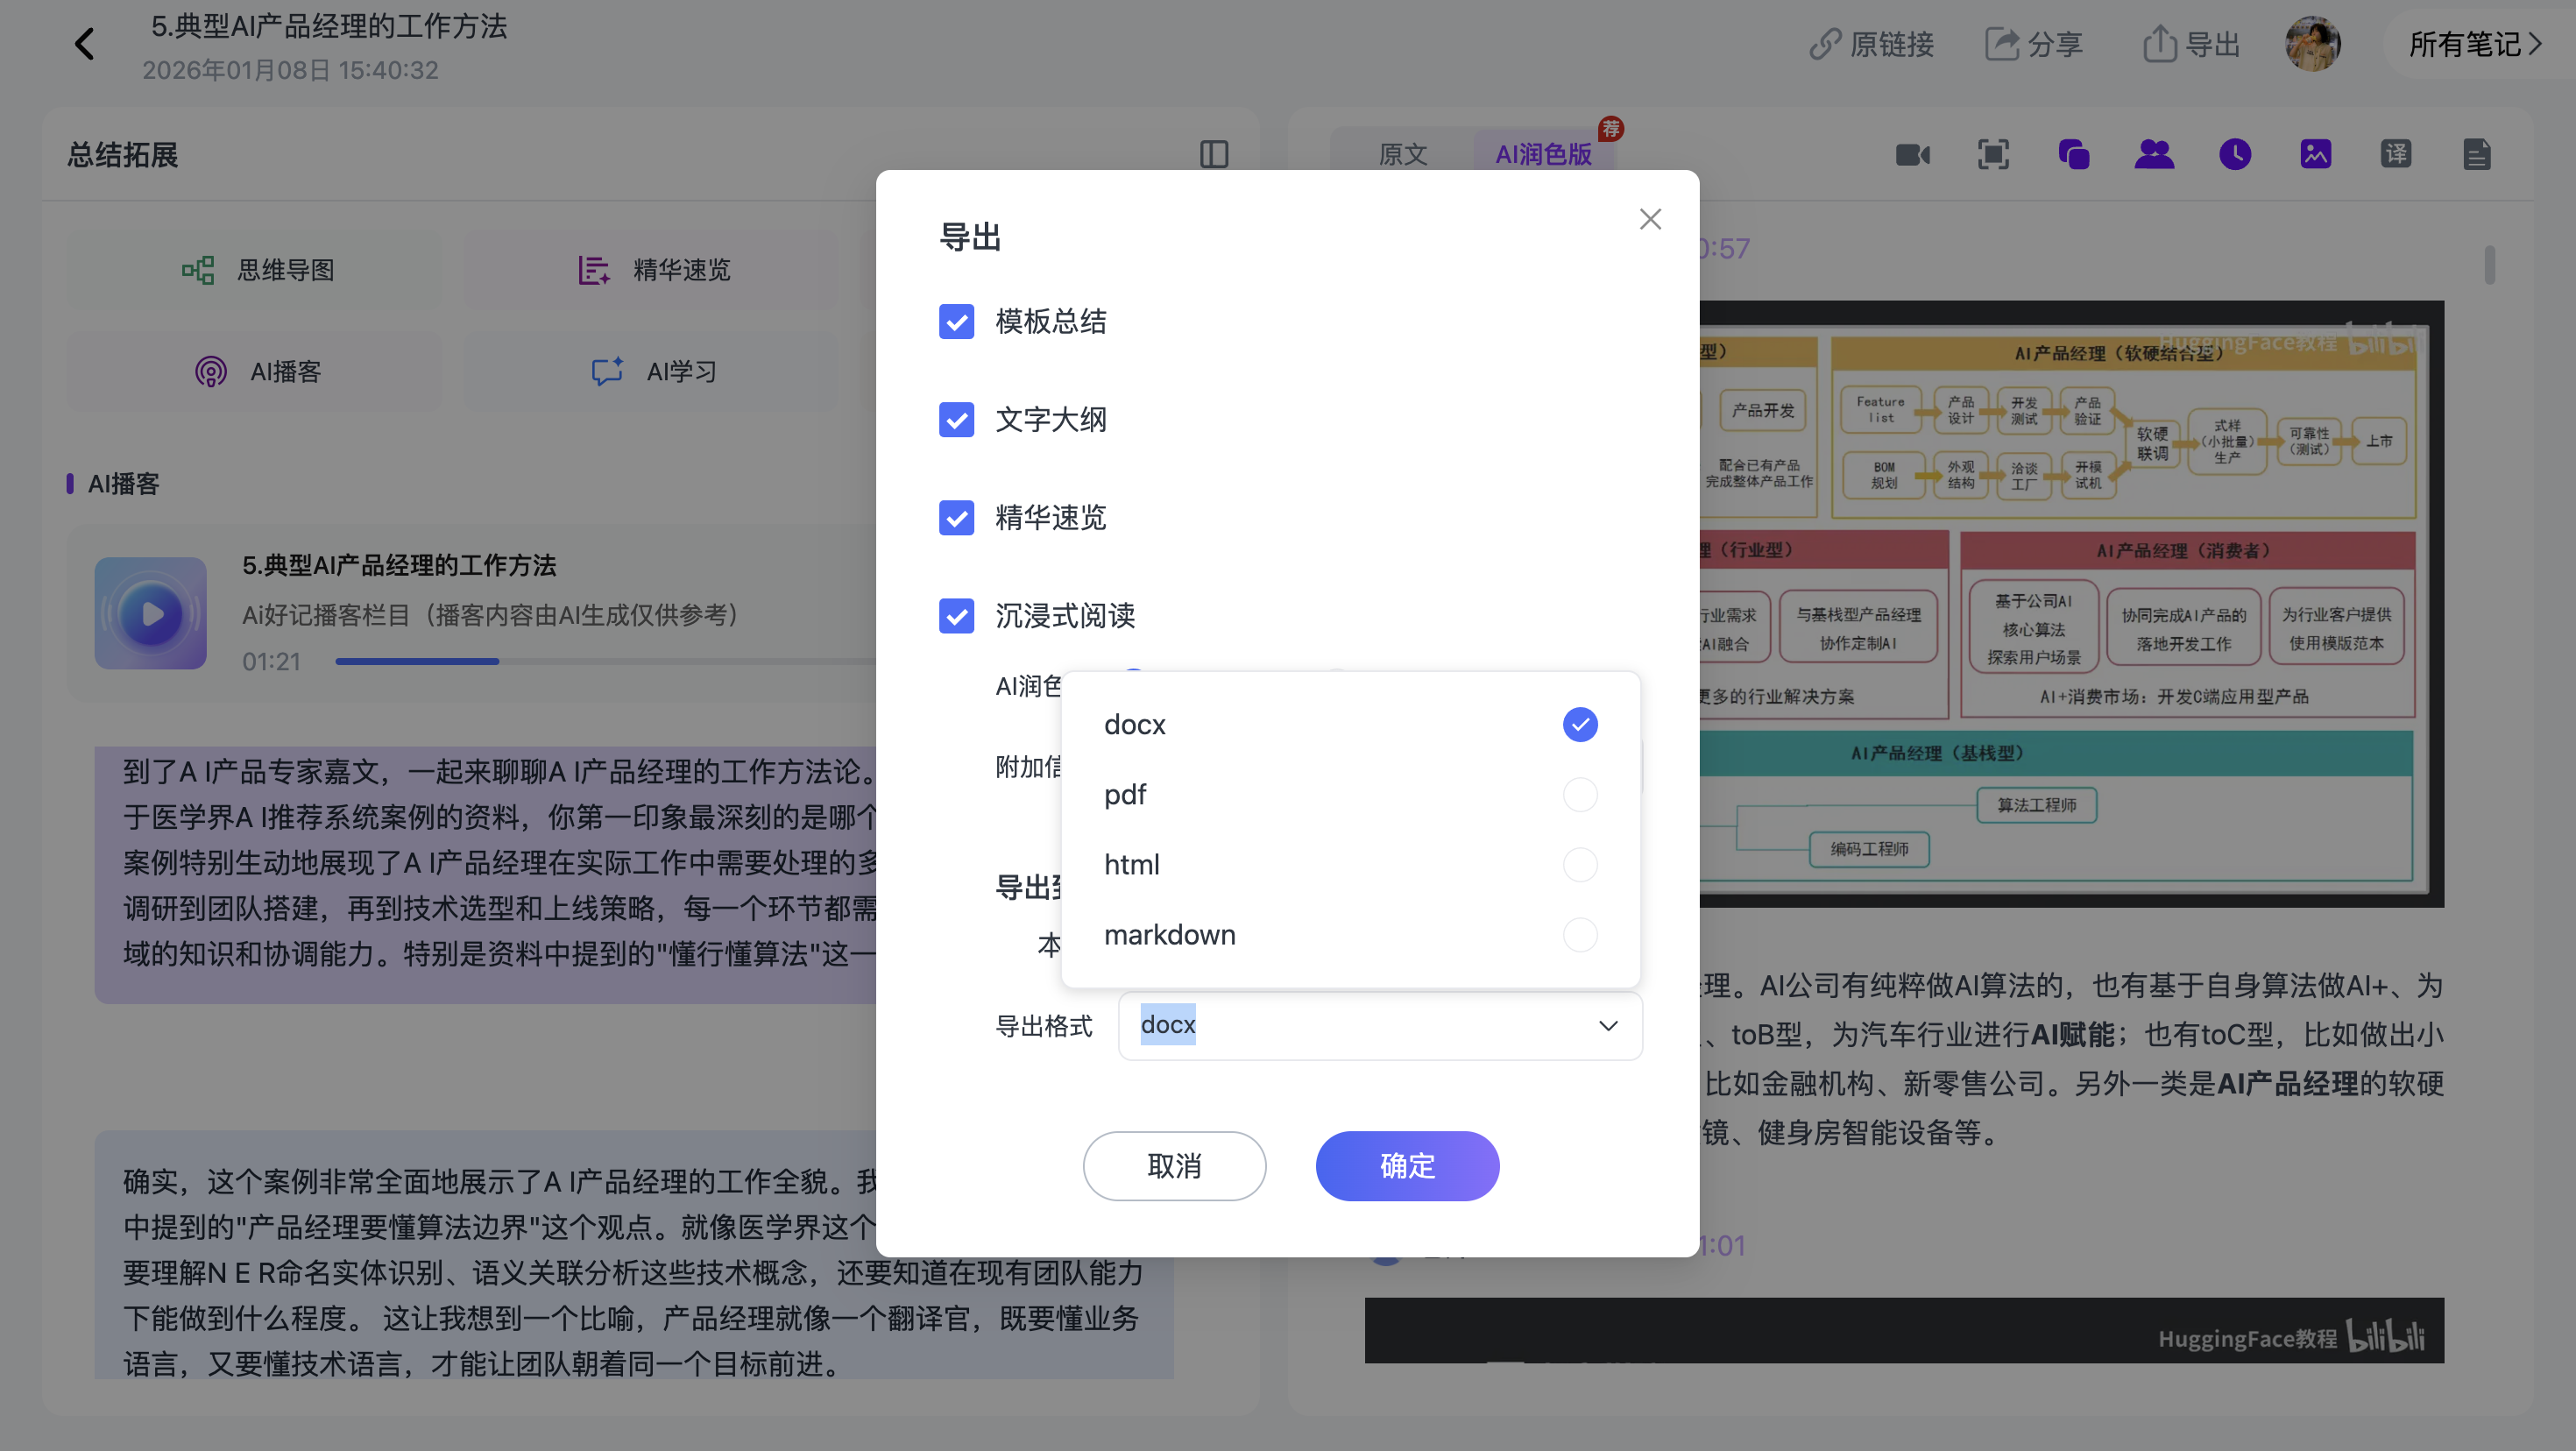This screenshot has width=2576, height=1451.
Task: Seek the podcast progress bar
Action: (605, 661)
